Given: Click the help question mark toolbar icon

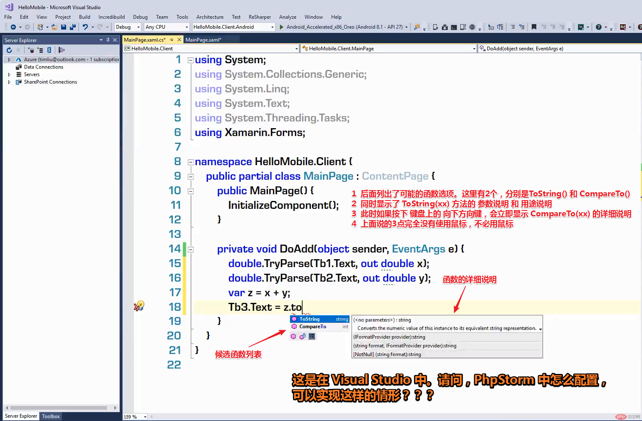Looking at the screenshot, I should [x=598, y=27].
